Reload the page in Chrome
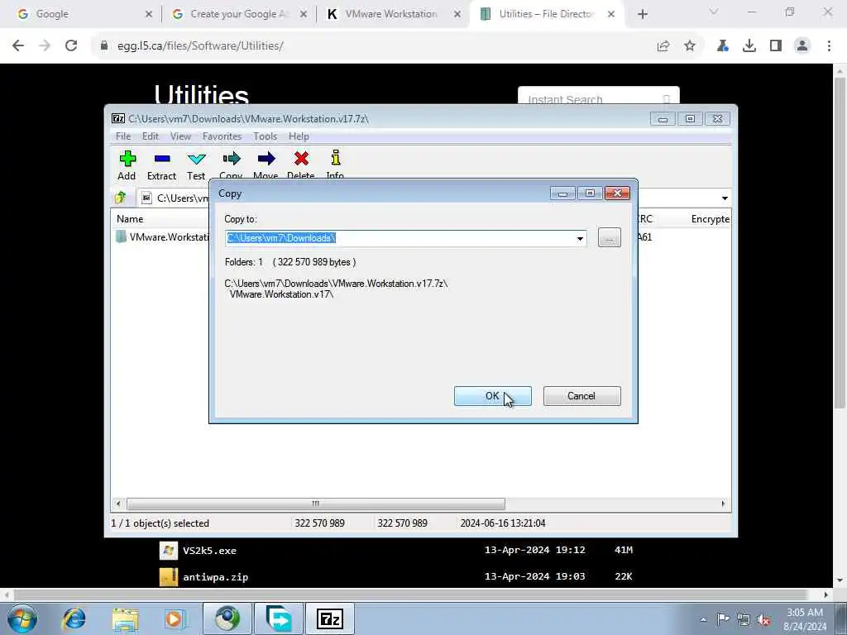Screen dimensions: 847x635 [x=71, y=46]
